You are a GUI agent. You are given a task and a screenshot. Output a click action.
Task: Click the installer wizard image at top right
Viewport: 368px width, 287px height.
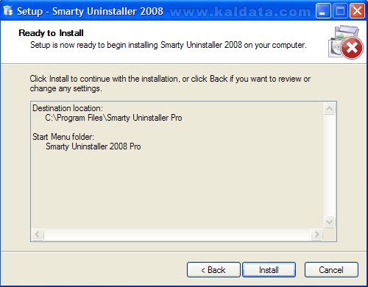346,42
